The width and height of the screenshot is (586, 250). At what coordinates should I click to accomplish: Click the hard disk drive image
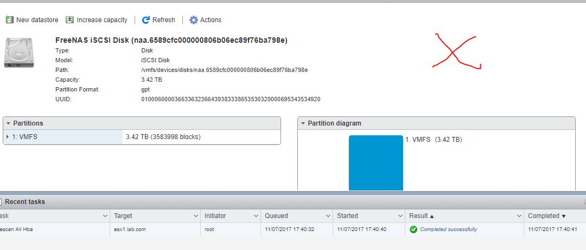(20, 52)
